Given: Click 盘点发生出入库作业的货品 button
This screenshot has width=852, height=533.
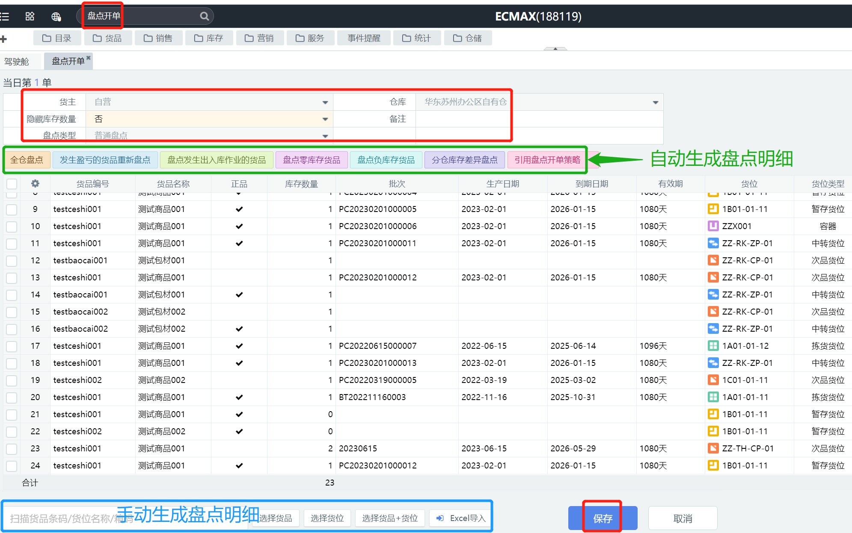Looking at the screenshot, I should (217, 160).
